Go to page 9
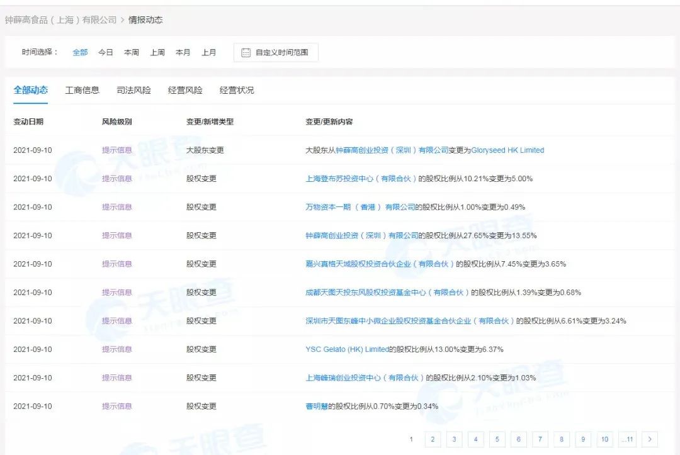Viewport: 680px width, 455px height. 583,439
